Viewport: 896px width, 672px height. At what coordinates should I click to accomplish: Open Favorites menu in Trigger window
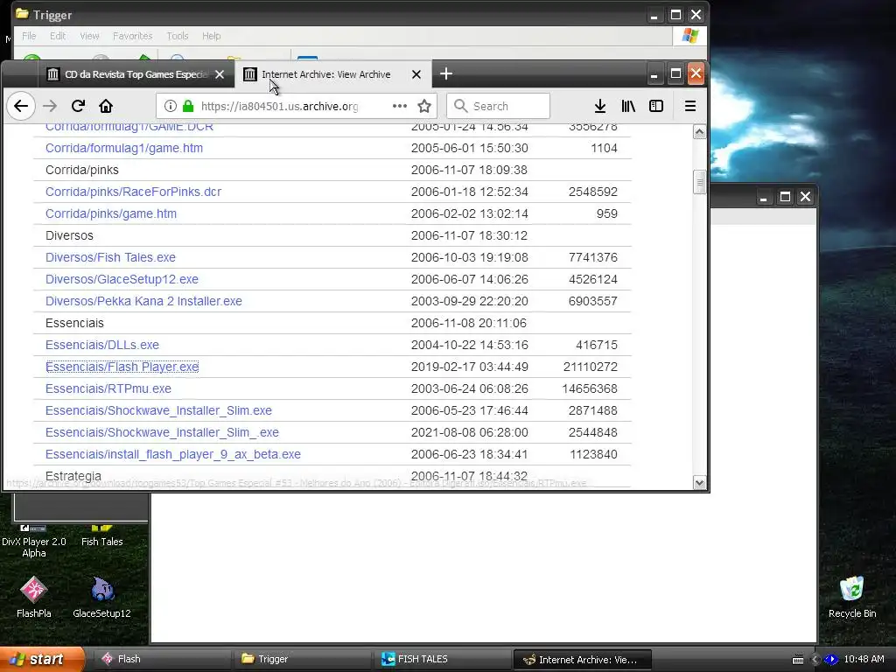pyautogui.click(x=133, y=36)
